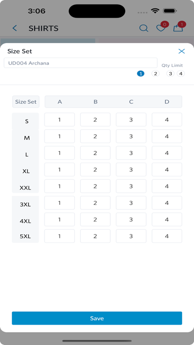Viewport: 194px width, 345px height.
Task: Select Qty Limit option 1
Action: click(141, 74)
